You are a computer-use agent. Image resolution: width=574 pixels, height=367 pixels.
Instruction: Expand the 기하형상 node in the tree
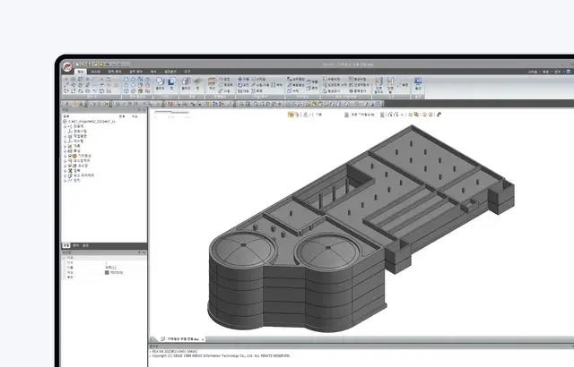(65, 155)
